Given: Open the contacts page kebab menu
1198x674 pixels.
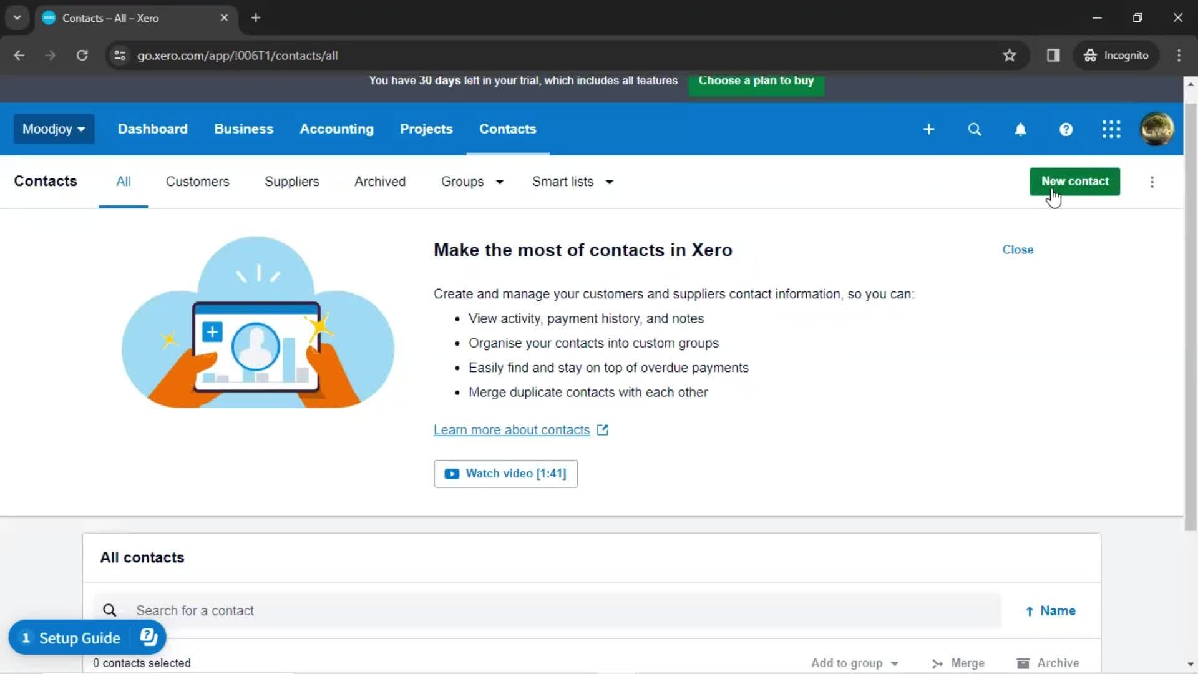Looking at the screenshot, I should (x=1152, y=182).
